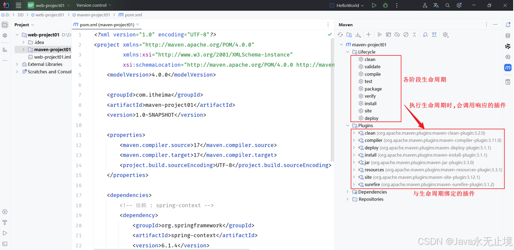This screenshot has width=514, height=250.
Task: Open Search Everywhere magnifier icon
Action: tap(448, 5)
